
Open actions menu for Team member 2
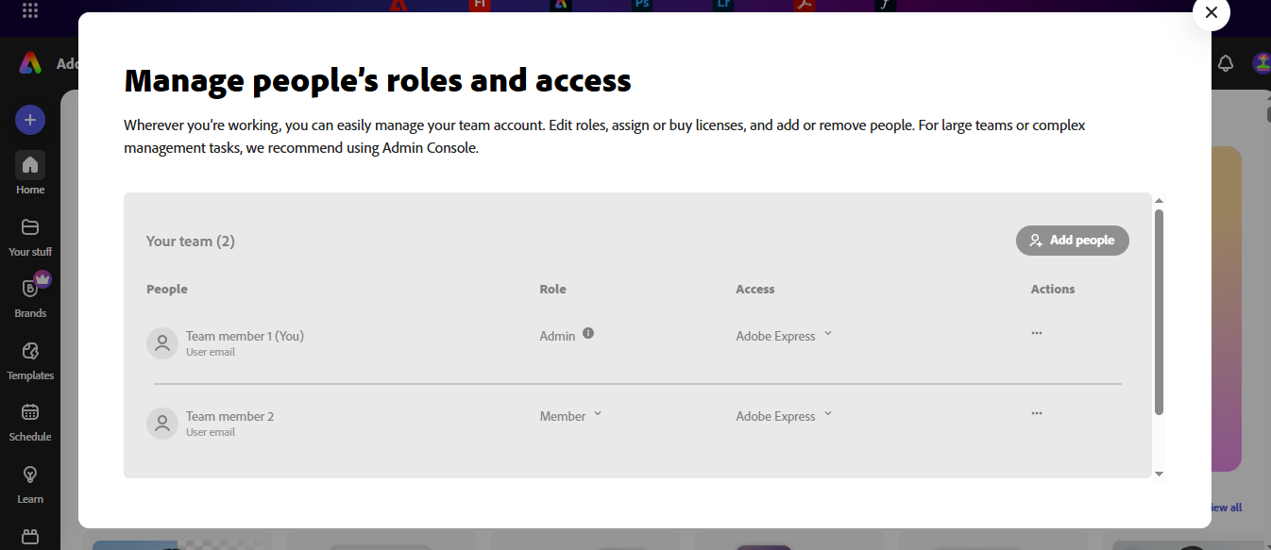click(x=1036, y=412)
